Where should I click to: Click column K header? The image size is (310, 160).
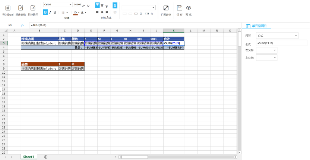[174, 30]
